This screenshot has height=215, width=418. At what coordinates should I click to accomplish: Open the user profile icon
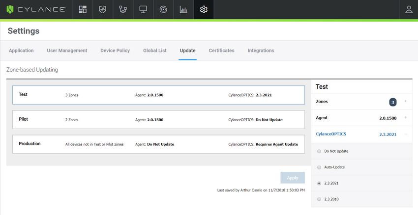point(409,10)
